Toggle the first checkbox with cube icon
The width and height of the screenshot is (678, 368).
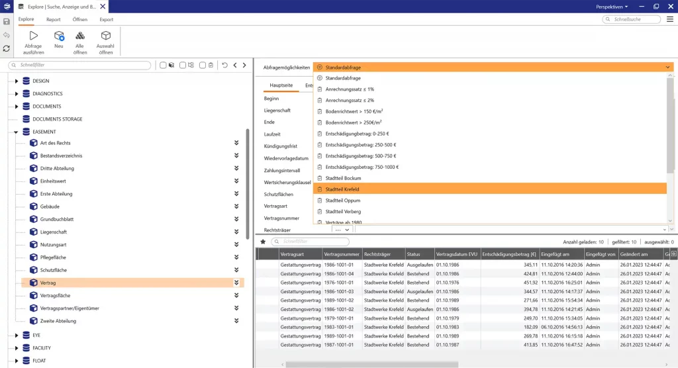(x=164, y=66)
